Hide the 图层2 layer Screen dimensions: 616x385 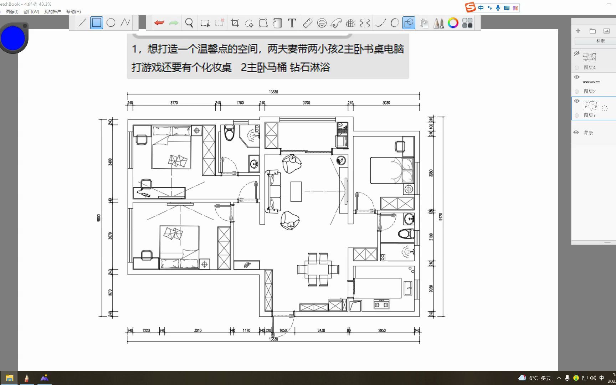point(577,77)
